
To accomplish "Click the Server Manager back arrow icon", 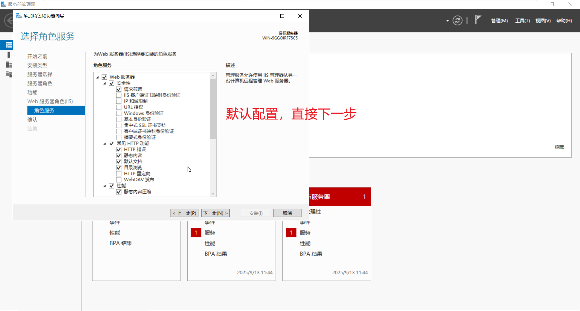I will click(8, 20).
